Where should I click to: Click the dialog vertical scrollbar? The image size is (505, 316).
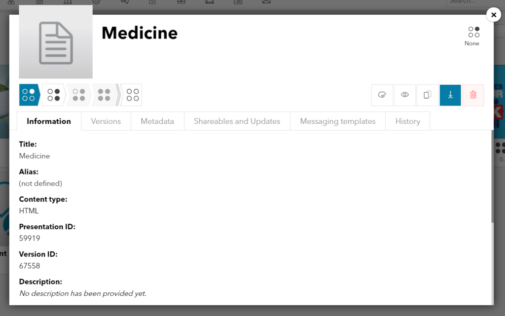coord(492,176)
